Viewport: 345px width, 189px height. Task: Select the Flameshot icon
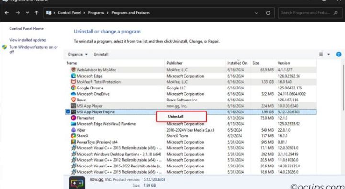[x=73, y=118]
